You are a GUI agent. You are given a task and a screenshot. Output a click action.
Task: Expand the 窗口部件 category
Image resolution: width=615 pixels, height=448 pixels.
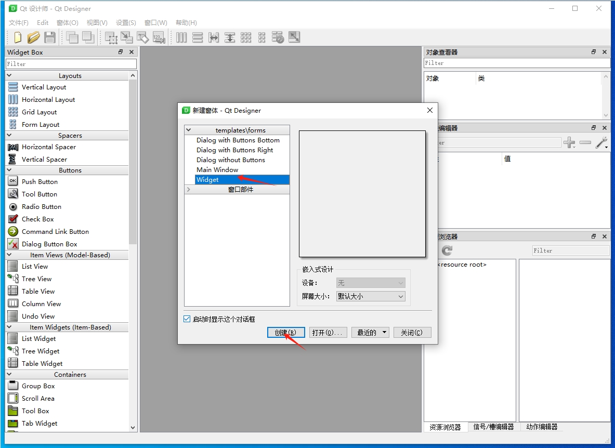point(189,189)
